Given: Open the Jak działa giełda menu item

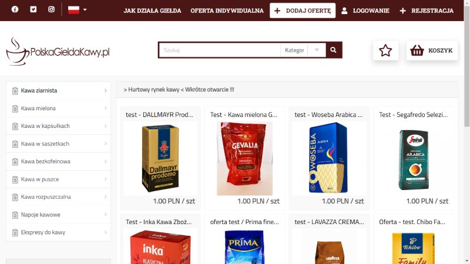Looking at the screenshot, I should click(x=152, y=11).
